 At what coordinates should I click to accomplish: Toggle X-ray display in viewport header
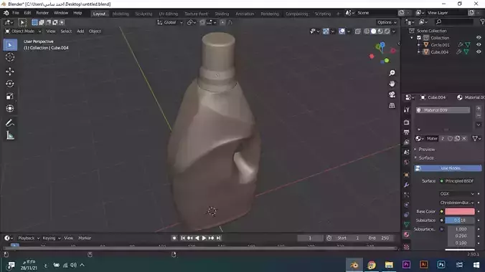point(357,31)
